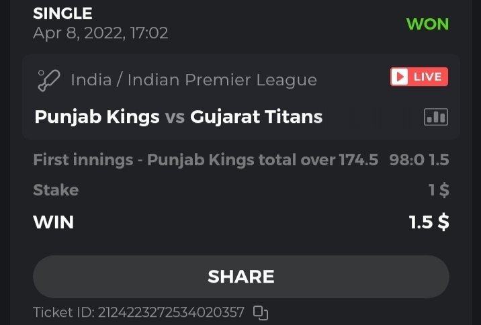The width and height of the screenshot is (481, 325).
Task: Select the Gujarat Titans team name
Action: point(257,118)
